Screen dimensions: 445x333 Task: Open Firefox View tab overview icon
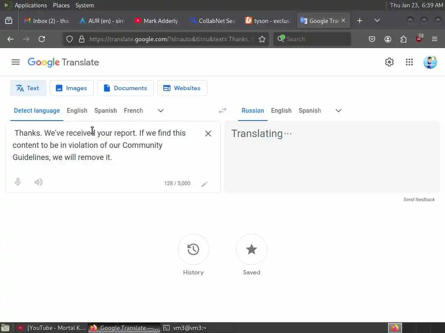pos(9,21)
